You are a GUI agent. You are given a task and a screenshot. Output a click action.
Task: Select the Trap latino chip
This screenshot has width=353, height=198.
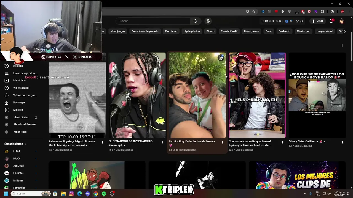[x=171, y=31]
